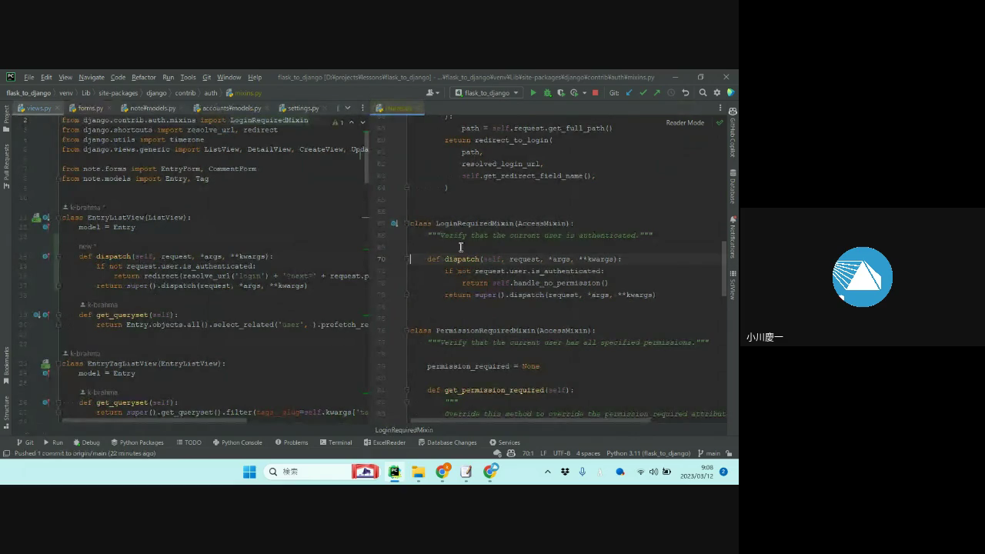Run the flask_to_django configuration
The width and height of the screenshot is (985, 554).
(533, 93)
